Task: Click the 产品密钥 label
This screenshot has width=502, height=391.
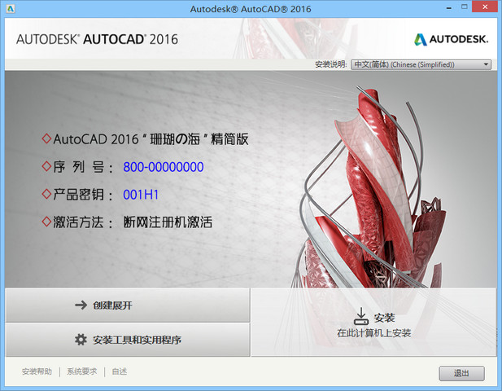Action: pyautogui.click(x=83, y=195)
